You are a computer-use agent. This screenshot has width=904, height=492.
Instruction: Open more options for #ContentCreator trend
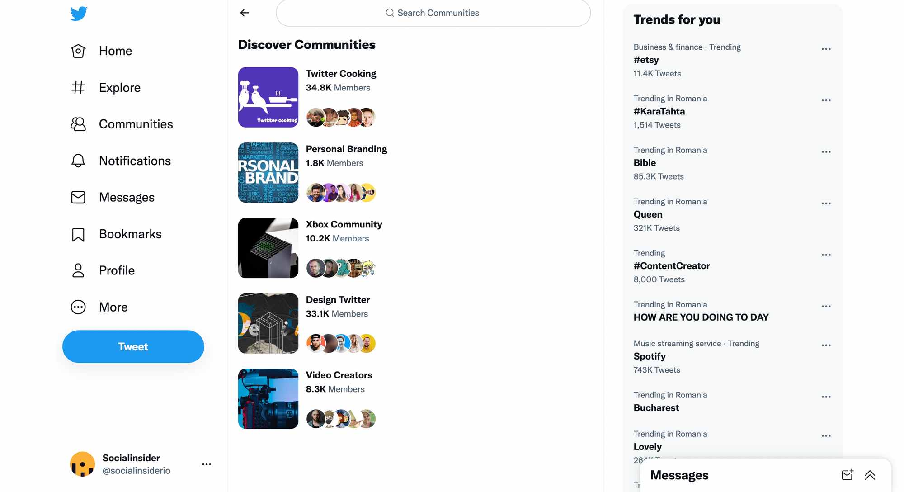826,255
